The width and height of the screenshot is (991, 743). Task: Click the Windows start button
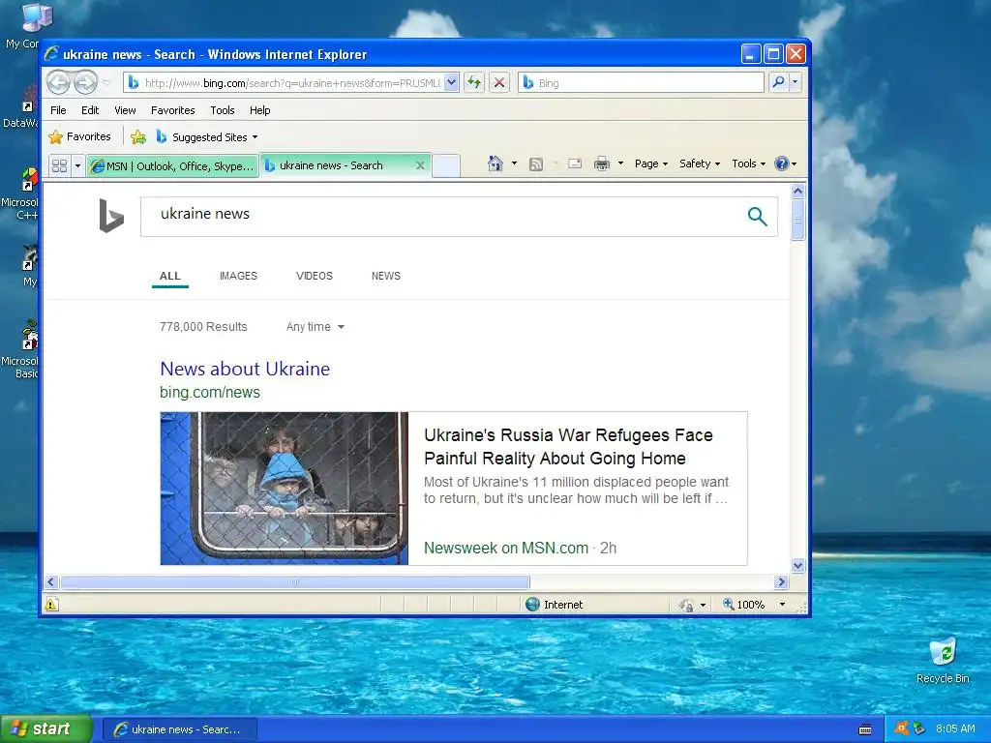coord(46,729)
